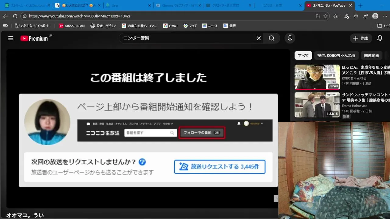The width and height of the screenshot is (390, 219).
Task: Open Yahoo! JAPAN bookmark
Action: point(72,26)
